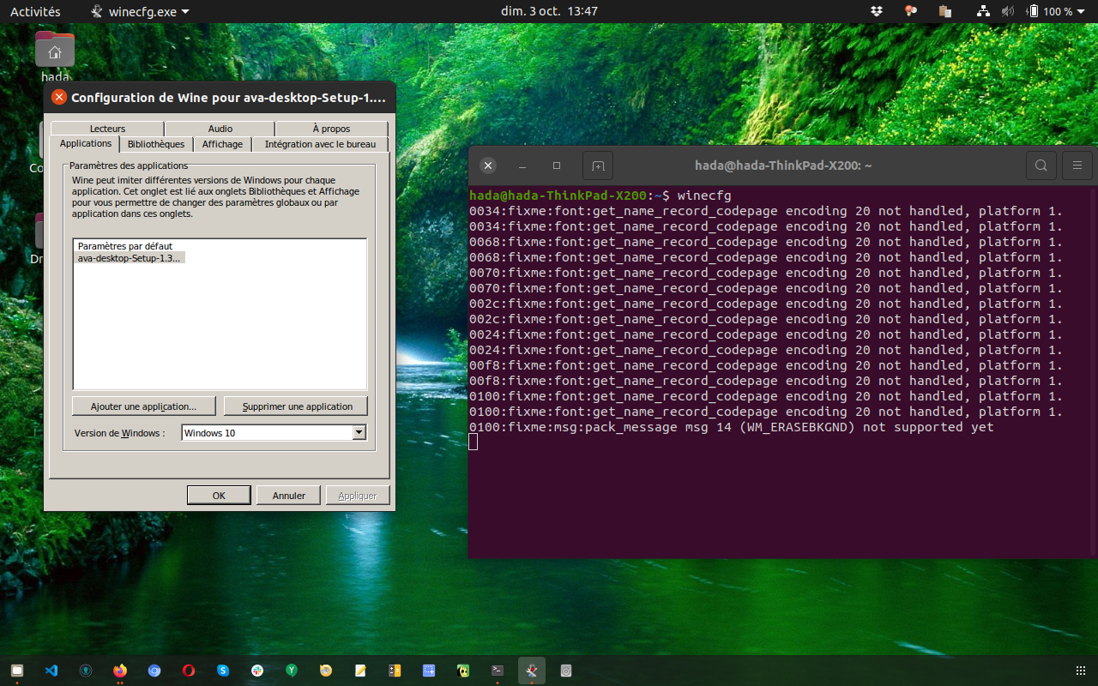The width and height of the screenshot is (1098, 686).
Task: Select Paramètres par défaut in the list
Action: (125, 246)
